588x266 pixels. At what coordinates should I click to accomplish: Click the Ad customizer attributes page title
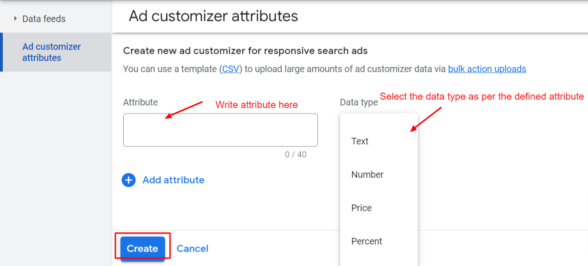(x=214, y=16)
